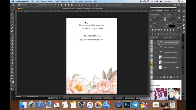Apply All Caps in Character panel
196x110 pixels.
159,30
